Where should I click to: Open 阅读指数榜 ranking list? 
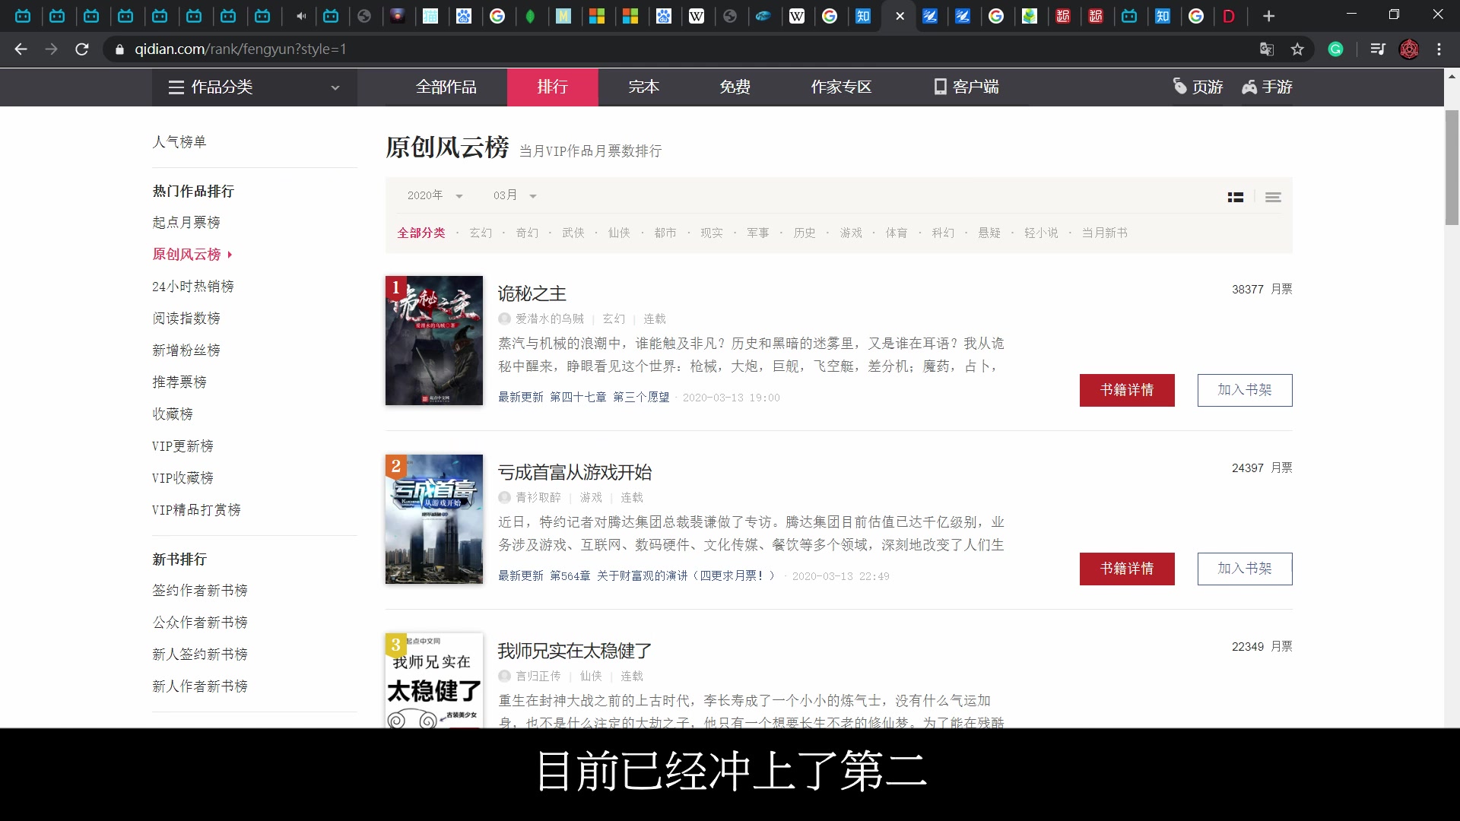pos(186,318)
